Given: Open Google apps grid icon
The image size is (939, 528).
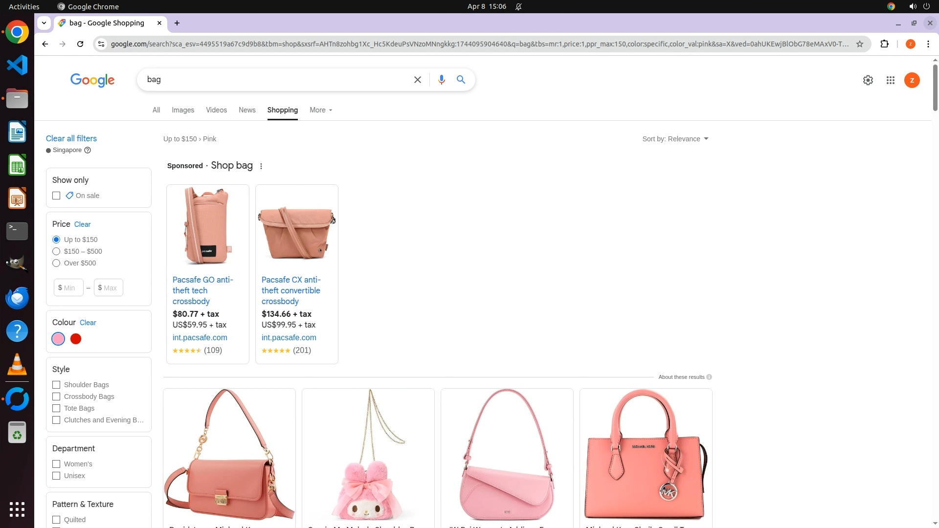Looking at the screenshot, I should (x=890, y=80).
